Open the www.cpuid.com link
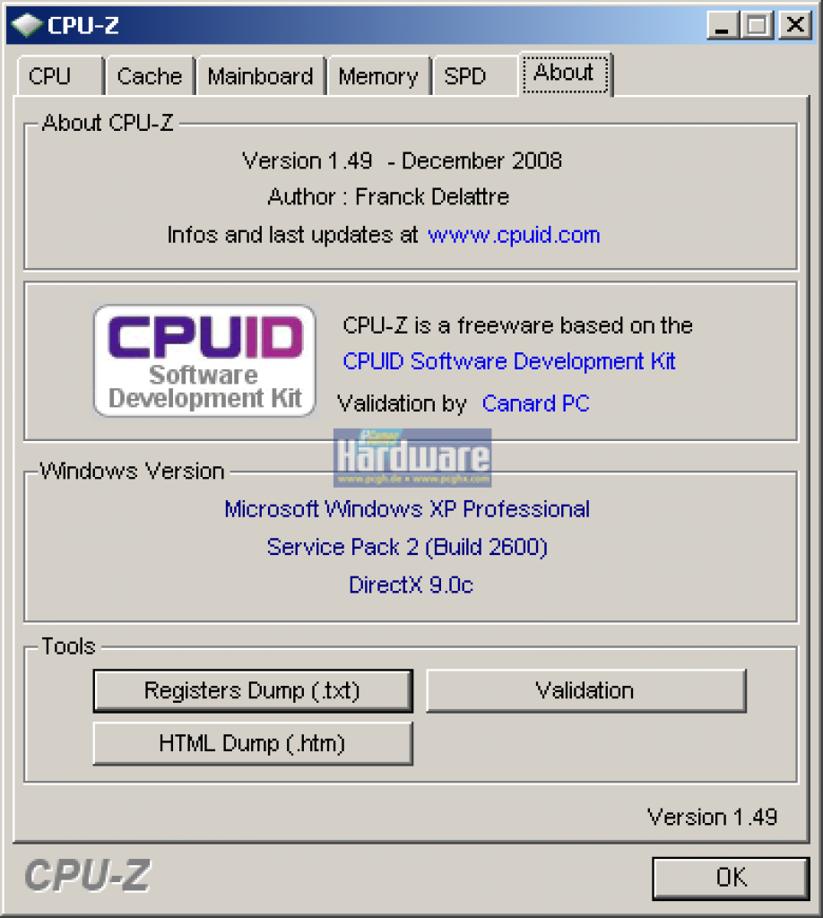Screen dimensions: 823x918 [514, 235]
